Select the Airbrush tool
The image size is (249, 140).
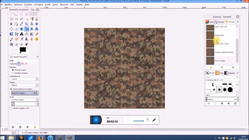[22, 39]
